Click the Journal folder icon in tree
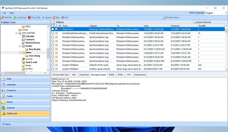The image size is (228, 132). (23, 59)
